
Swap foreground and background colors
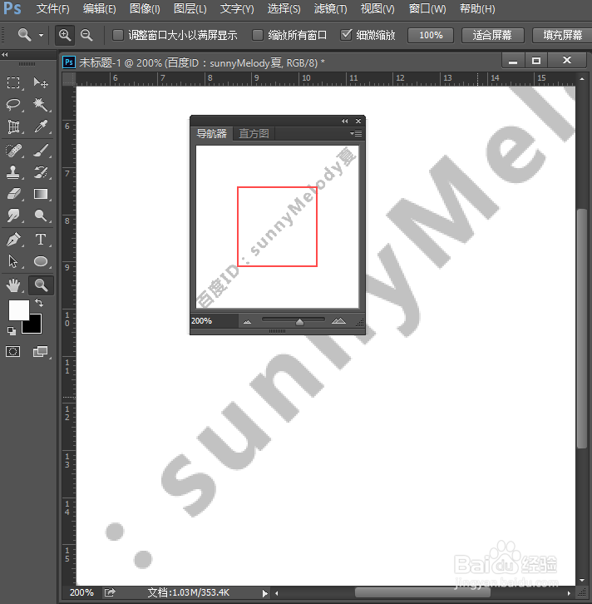click(x=39, y=303)
